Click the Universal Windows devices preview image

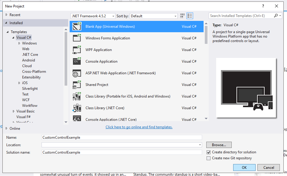246,88
